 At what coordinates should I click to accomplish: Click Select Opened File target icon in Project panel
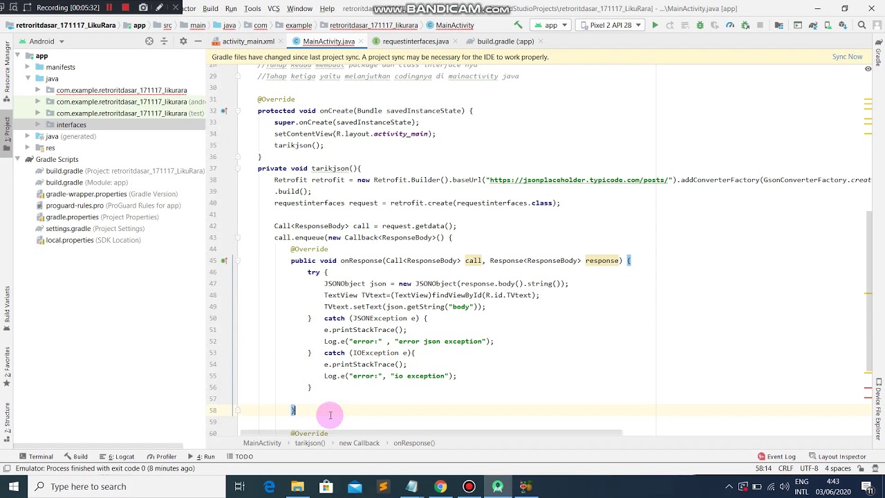(x=149, y=41)
